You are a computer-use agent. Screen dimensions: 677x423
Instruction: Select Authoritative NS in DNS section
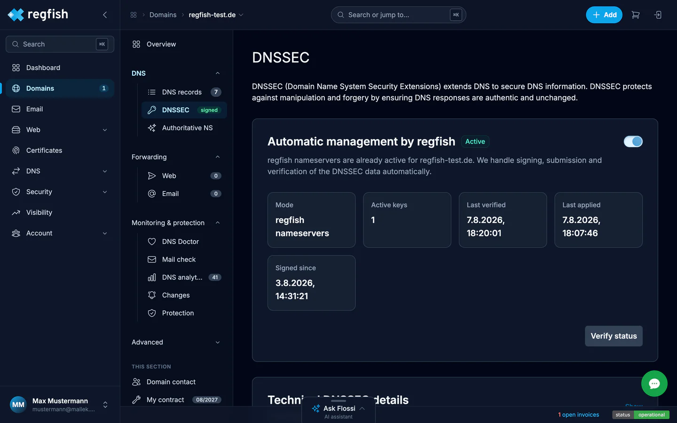pyautogui.click(x=184, y=128)
